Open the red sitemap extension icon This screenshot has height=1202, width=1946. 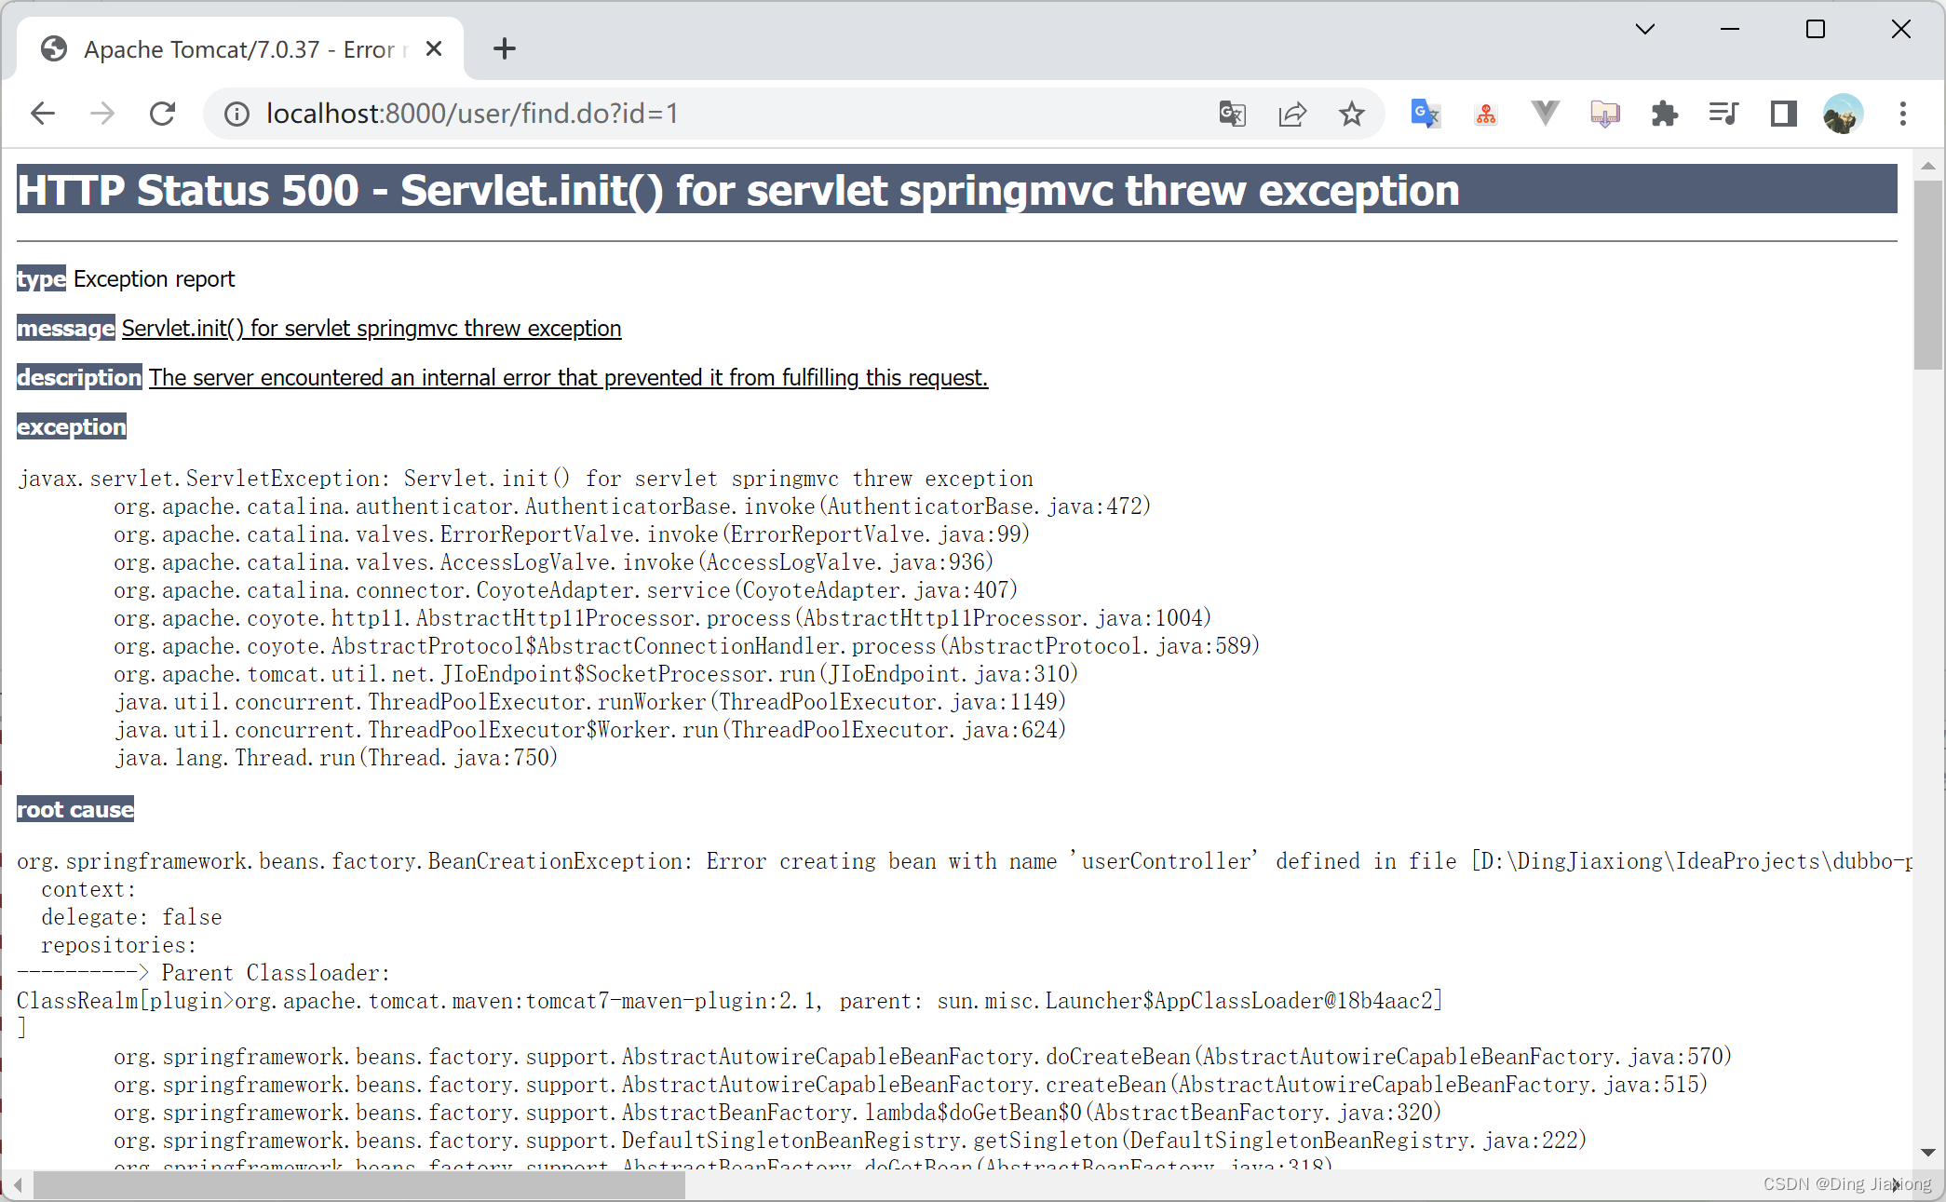coord(1486,114)
